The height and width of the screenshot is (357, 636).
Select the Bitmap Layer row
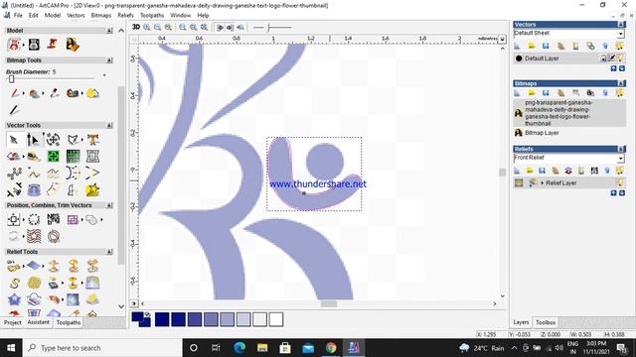point(569,133)
